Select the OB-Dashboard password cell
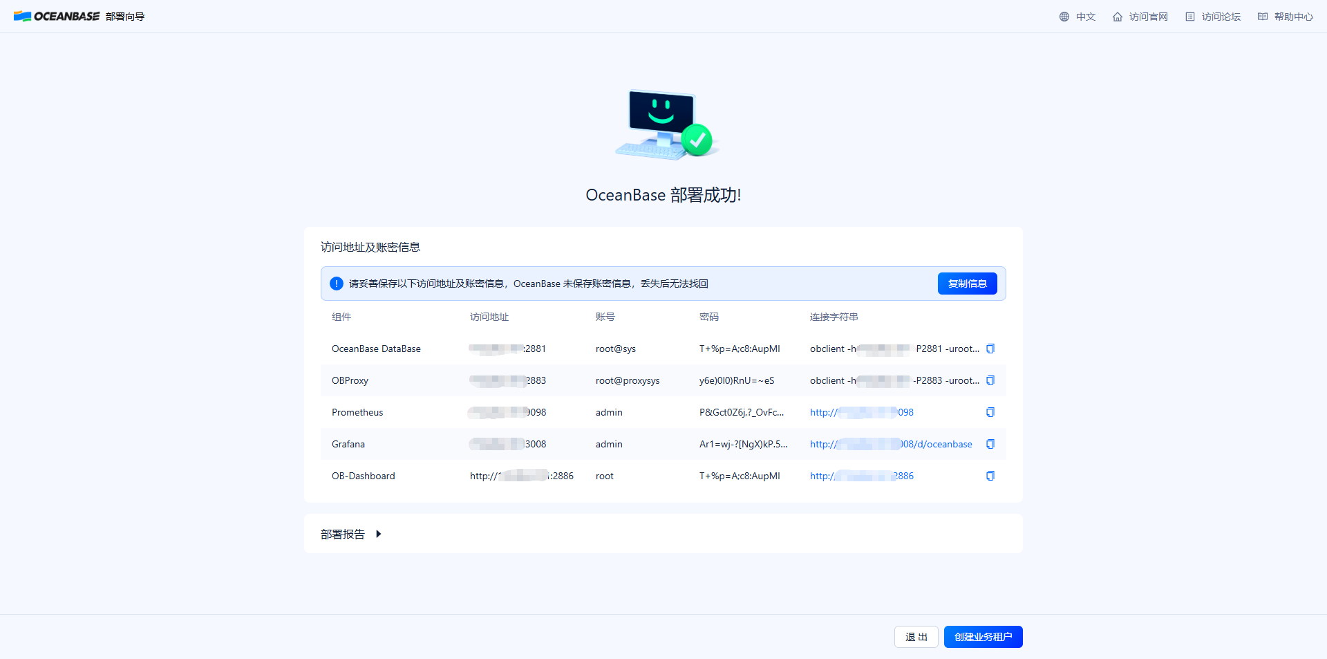This screenshot has height=659, width=1327. click(x=740, y=476)
